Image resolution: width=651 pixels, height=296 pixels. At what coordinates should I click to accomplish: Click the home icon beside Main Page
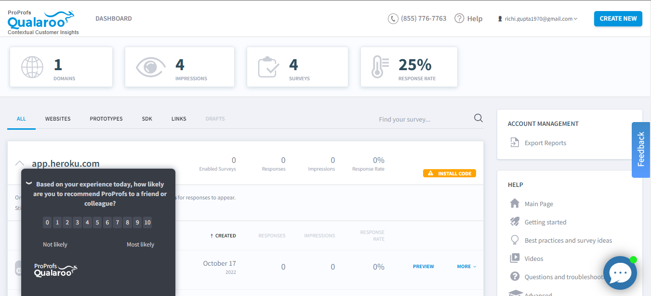pos(515,203)
